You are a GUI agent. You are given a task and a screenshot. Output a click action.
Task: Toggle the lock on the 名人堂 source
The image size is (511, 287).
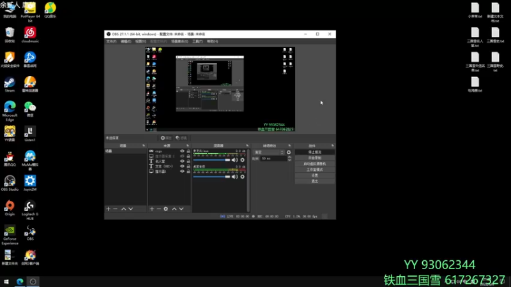click(x=188, y=161)
